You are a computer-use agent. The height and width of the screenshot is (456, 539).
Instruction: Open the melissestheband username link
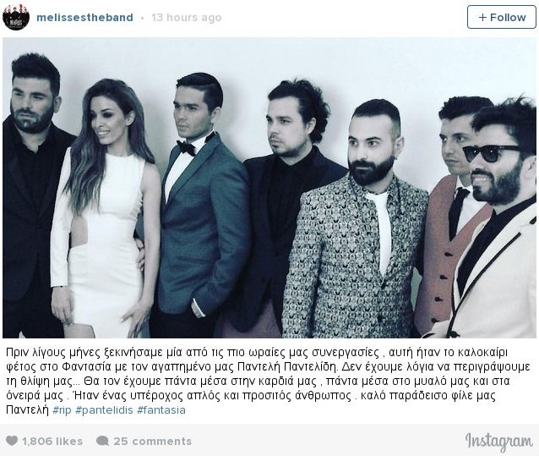[x=84, y=18]
